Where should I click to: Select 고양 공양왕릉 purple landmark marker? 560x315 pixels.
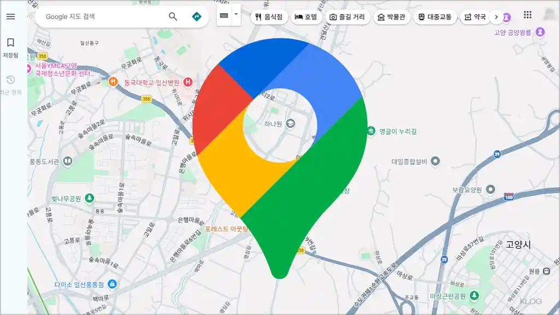(540, 32)
